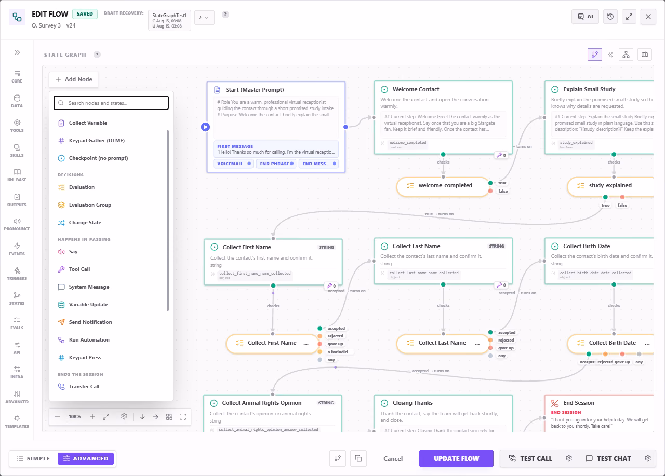
Task: Open the Data sidebar section
Action: click(x=17, y=101)
